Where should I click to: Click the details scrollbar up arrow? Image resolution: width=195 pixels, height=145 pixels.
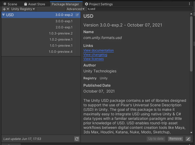pyautogui.click(x=191, y=14)
